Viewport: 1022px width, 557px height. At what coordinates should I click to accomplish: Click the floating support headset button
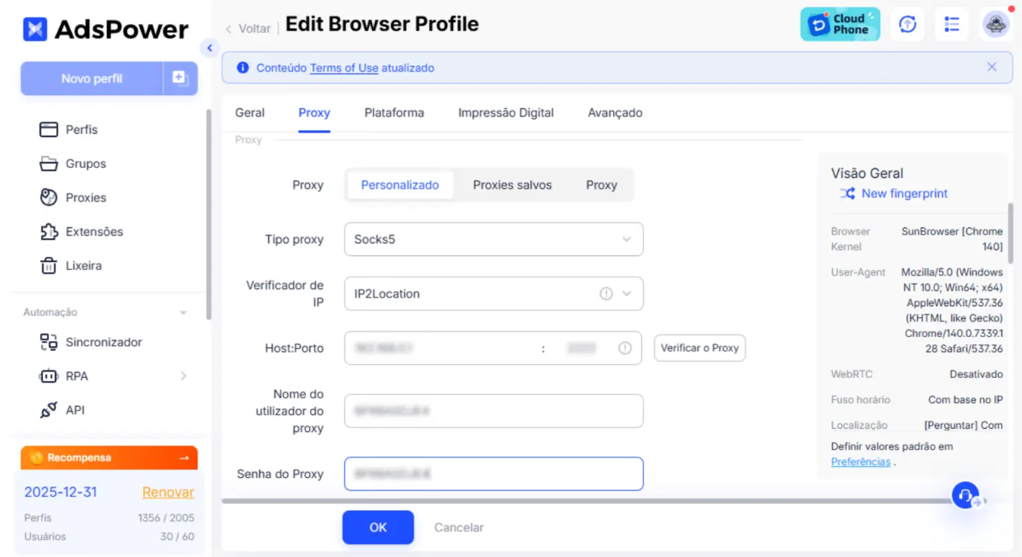[964, 495]
